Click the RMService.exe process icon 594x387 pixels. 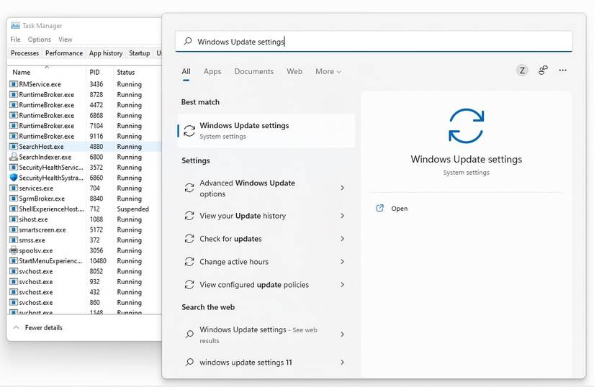tap(14, 84)
